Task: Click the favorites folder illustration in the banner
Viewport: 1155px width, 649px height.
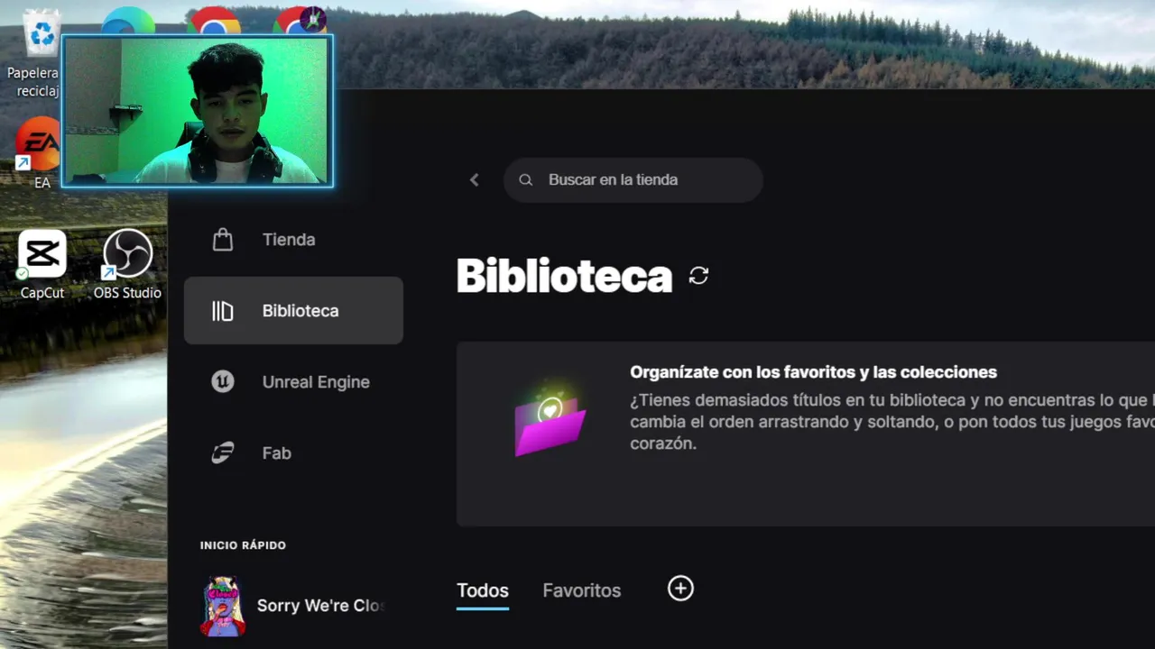Action: 550,423
